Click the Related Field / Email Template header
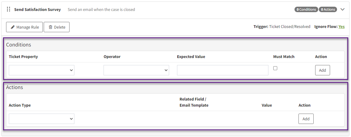The width and height of the screenshot is (351, 137). (x=194, y=102)
